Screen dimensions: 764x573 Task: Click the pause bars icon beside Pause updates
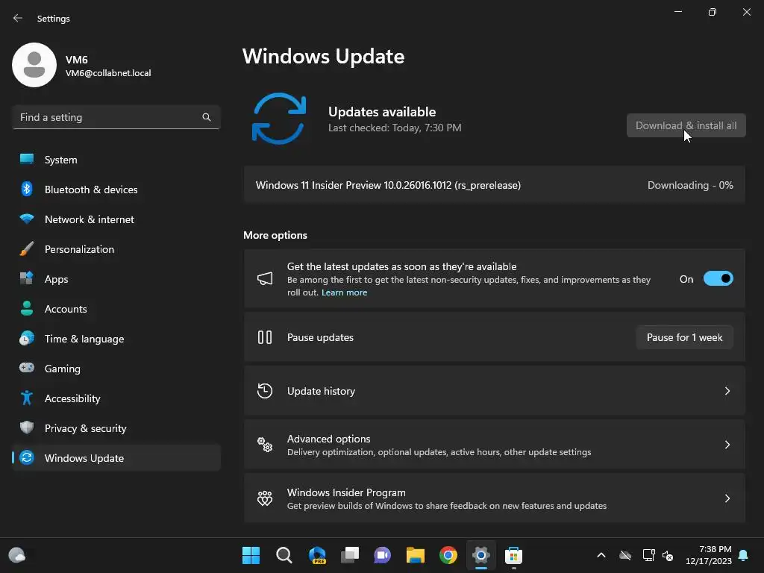[265, 337]
